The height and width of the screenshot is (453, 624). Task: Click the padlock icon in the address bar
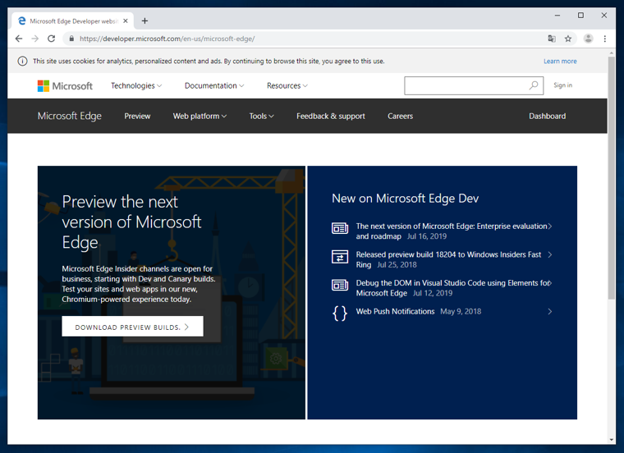pos(71,39)
